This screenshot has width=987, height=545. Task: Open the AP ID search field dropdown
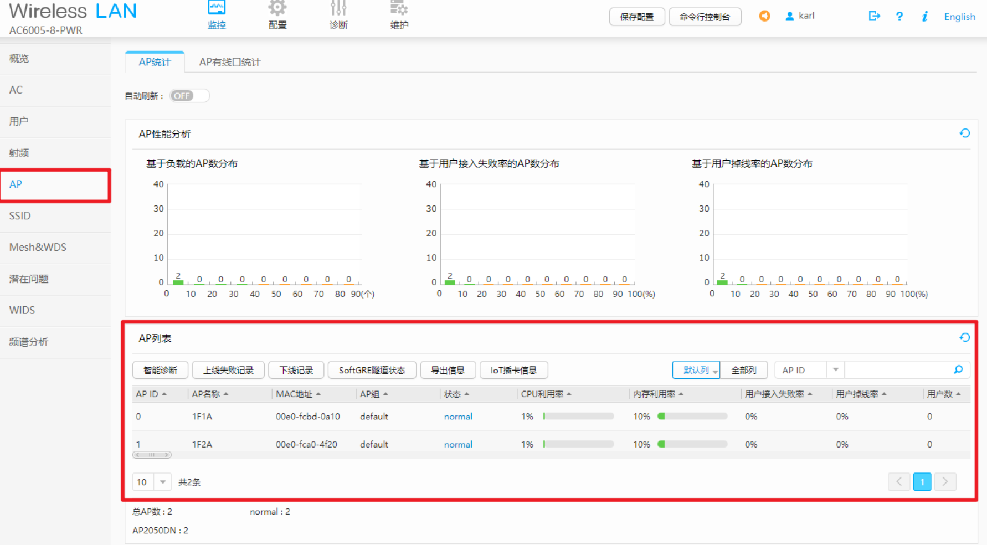coord(836,369)
